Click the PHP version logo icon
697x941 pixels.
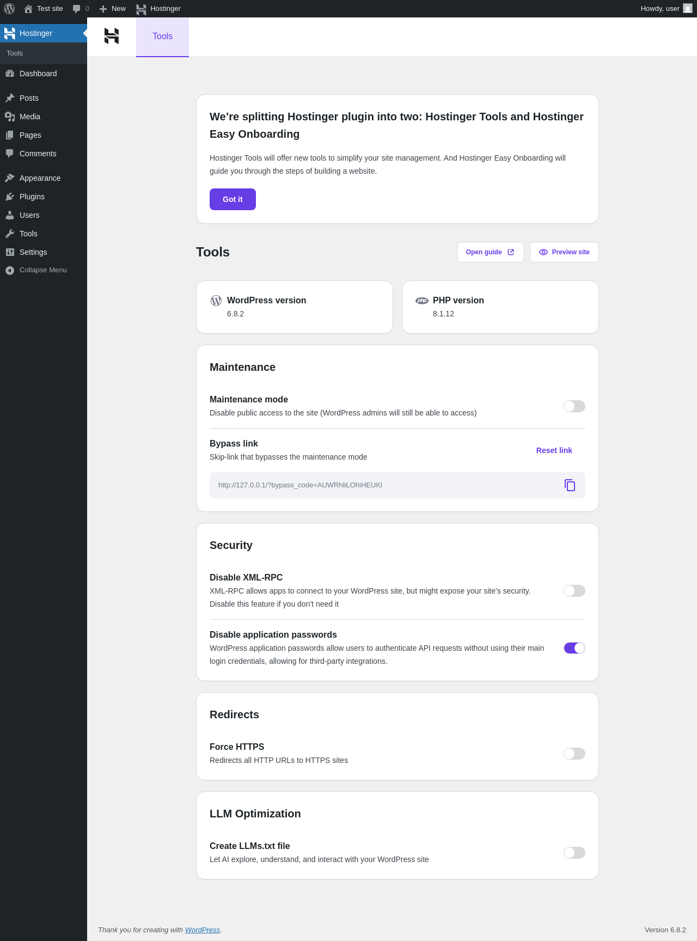pos(422,301)
